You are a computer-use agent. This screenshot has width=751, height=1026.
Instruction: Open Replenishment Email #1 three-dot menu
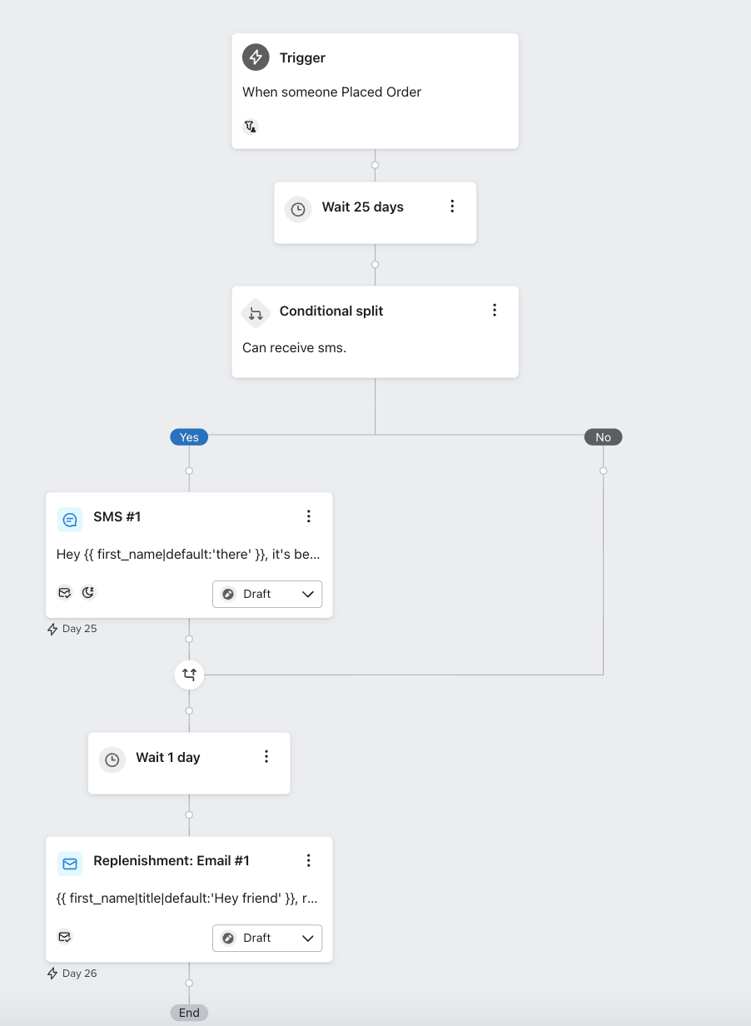[x=309, y=860]
